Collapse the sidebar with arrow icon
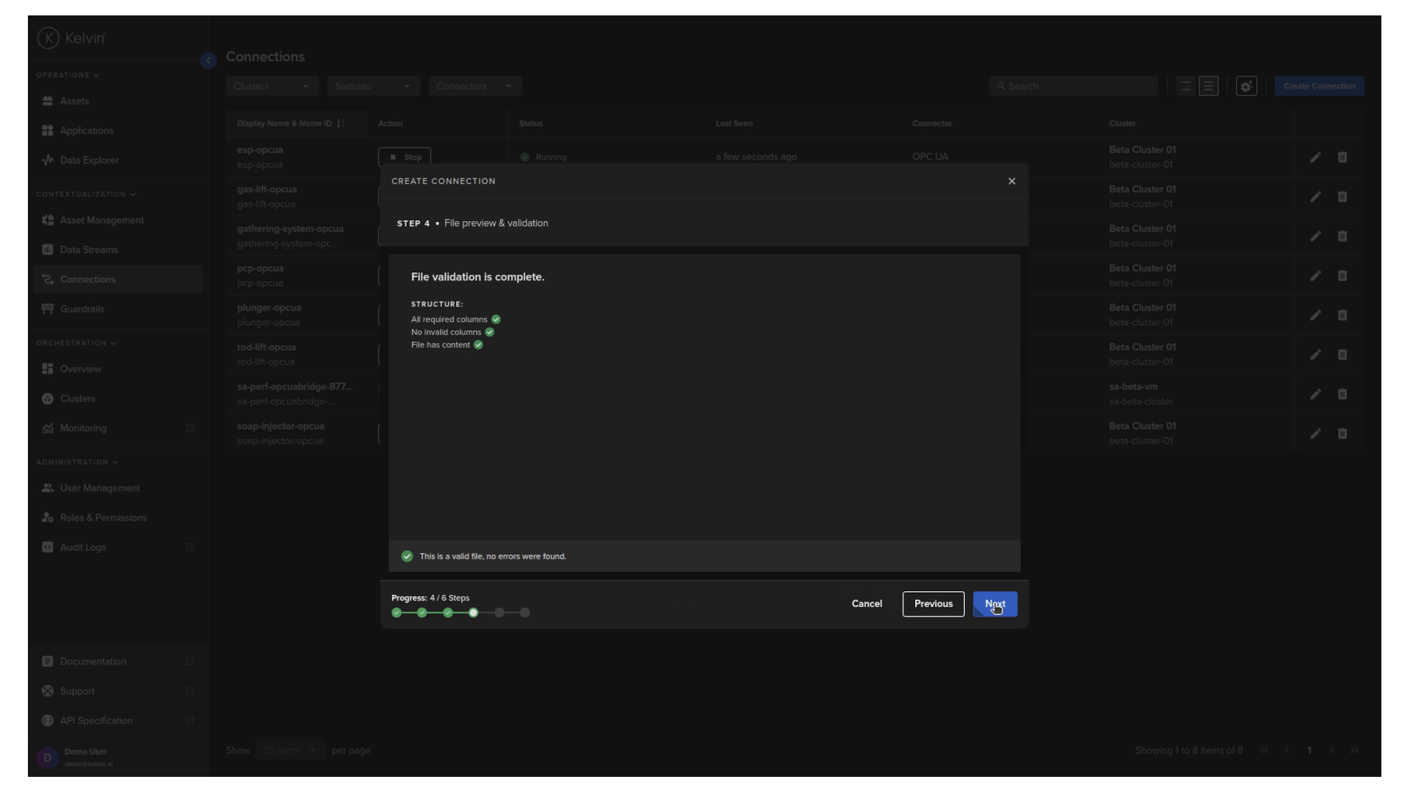The height and width of the screenshot is (793, 1410). [208, 61]
